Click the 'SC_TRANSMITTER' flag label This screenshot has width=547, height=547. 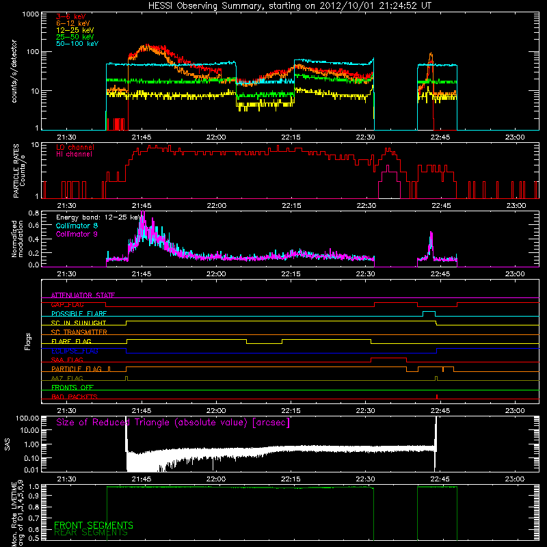coord(79,332)
